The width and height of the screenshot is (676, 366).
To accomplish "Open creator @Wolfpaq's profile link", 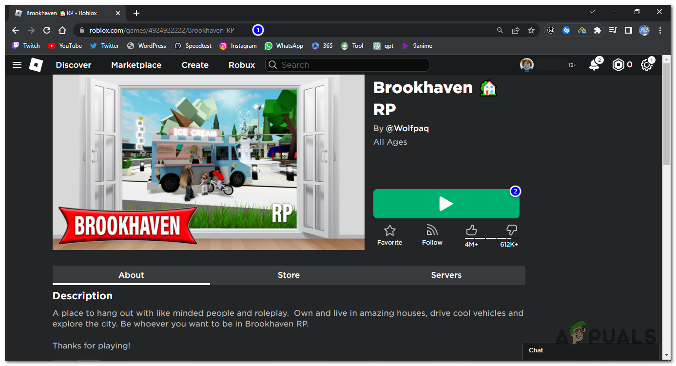I will click(407, 128).
